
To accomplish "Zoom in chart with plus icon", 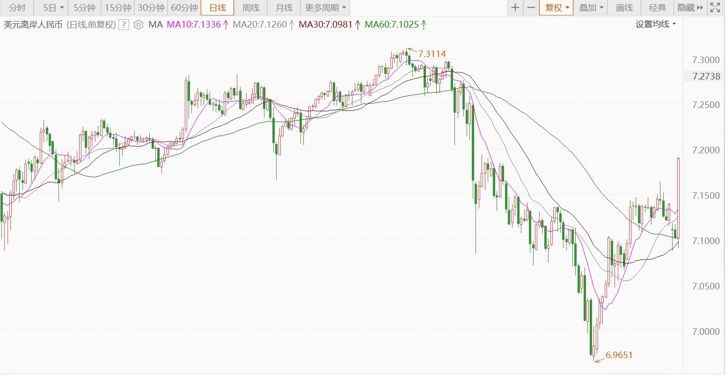I will tap(515, 7).
